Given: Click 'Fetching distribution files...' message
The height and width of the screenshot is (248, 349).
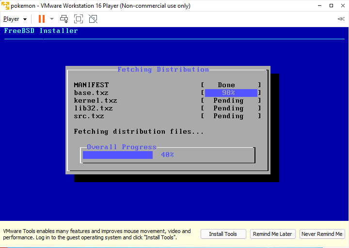Looking at the screenshot, I should pos(139,132).
